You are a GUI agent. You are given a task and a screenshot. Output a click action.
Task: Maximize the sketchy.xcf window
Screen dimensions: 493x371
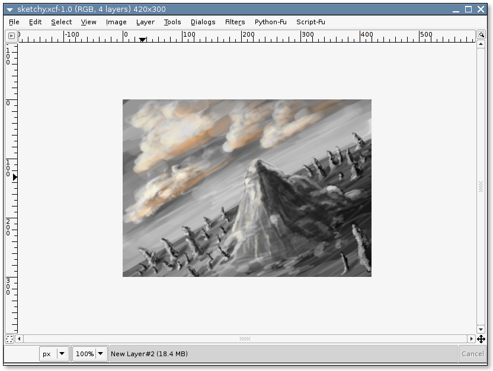[469, 9]
